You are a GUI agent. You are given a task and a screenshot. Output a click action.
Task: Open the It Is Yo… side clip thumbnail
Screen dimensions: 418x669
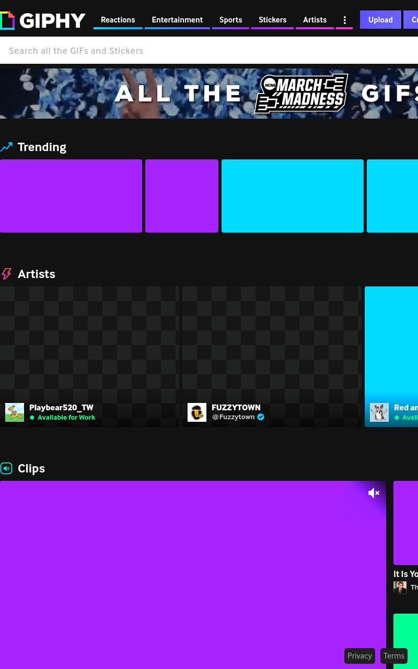(x=406, y=523)
